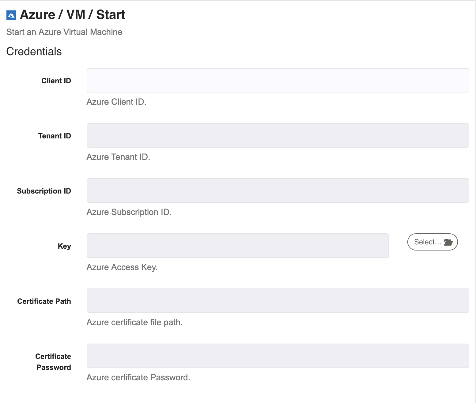The height and width of the screenshot is (403, 476).
Task: Click the 'Azure certificate file path.' hint
Action: coord(134,322)
